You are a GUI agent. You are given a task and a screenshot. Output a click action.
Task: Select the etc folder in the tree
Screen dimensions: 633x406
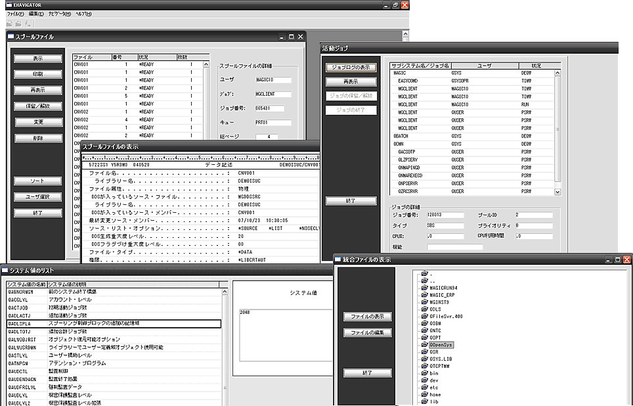434,388
